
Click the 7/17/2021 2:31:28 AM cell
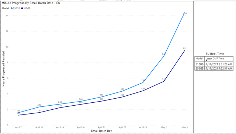click(219, 64)
